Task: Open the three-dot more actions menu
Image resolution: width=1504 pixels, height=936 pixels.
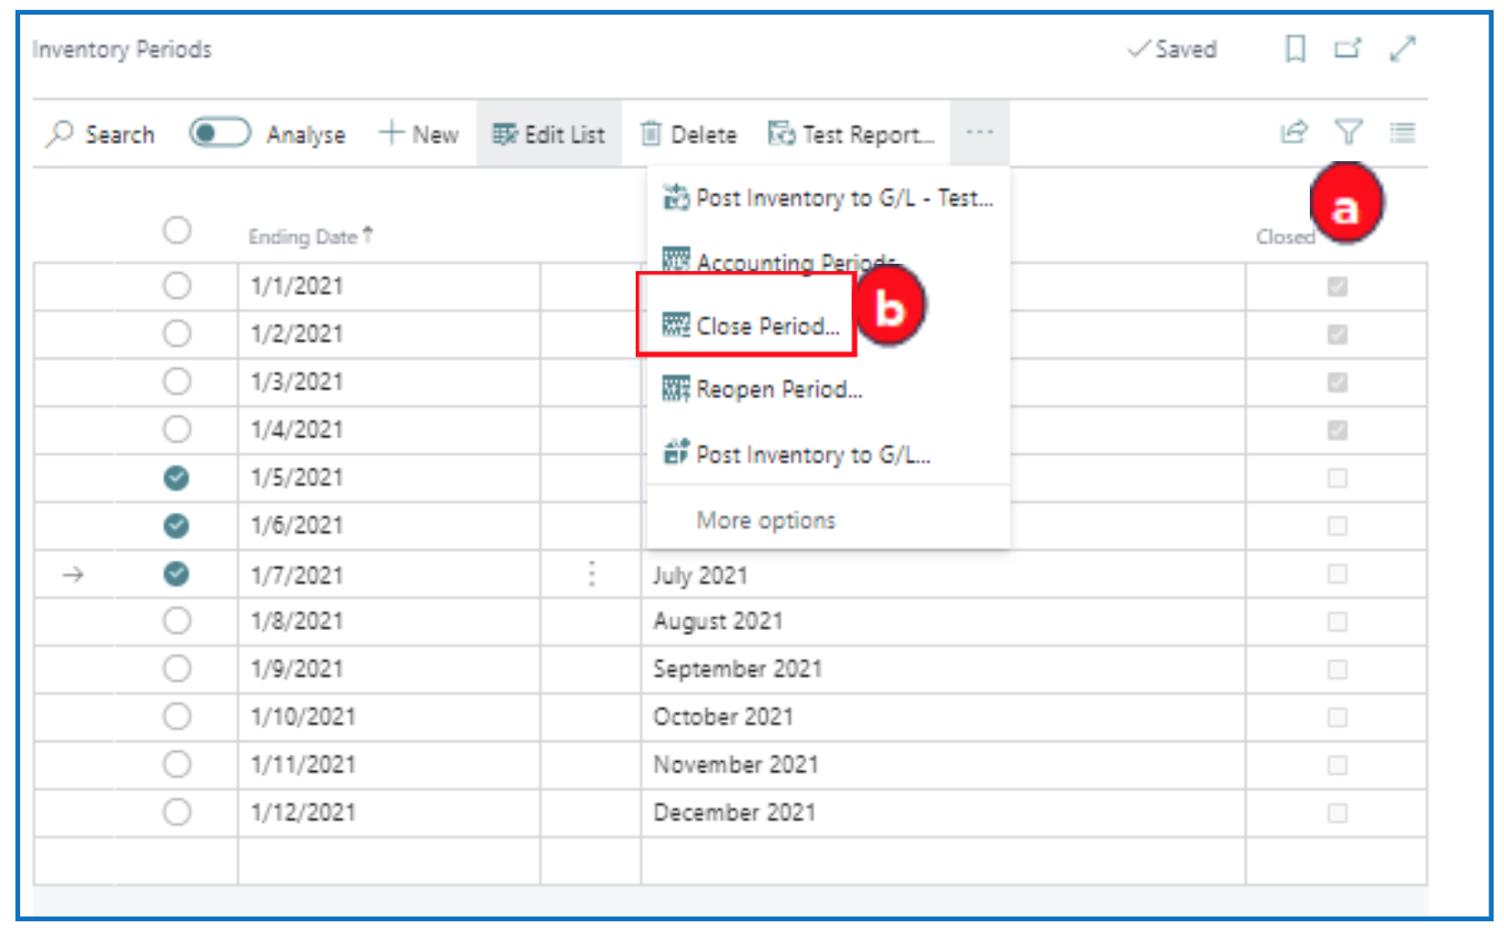Action: click(x=979, y=133)
